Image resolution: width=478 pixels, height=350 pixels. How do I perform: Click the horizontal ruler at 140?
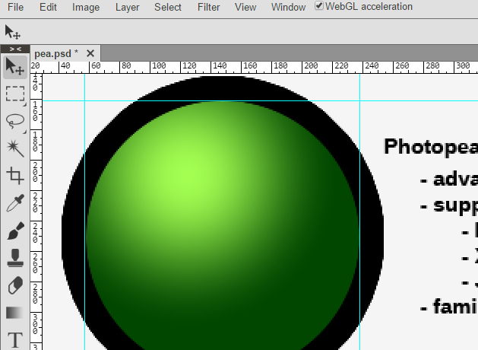coord(220,66)
